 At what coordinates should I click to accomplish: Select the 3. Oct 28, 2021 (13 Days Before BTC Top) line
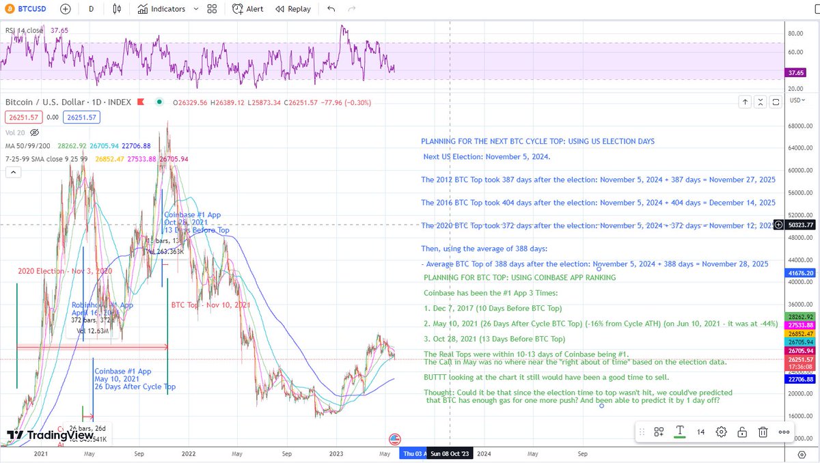pyautogui.click(x=494, y=339)
